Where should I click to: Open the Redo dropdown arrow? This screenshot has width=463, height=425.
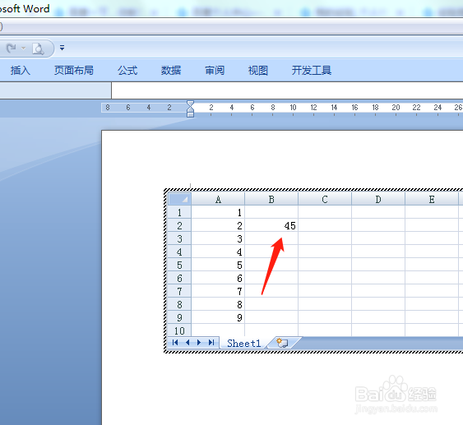coord(23,49)
